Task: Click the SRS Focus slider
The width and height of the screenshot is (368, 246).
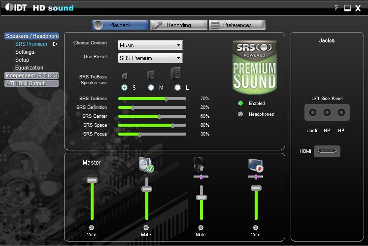Action: pos(152,134)
